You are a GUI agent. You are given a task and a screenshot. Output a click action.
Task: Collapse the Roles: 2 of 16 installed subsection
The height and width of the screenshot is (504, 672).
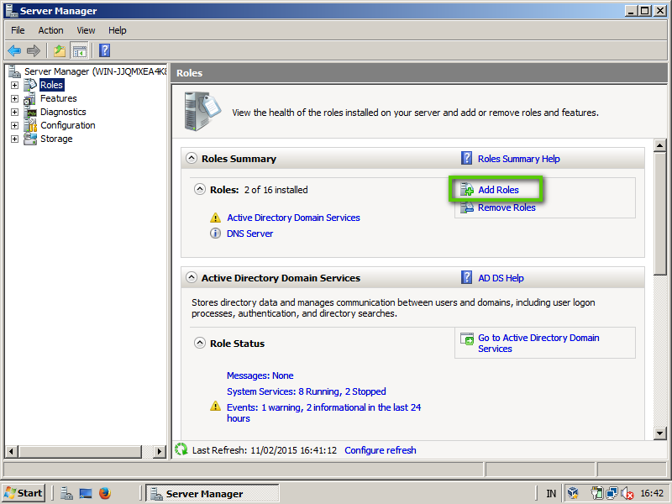[200, 189]
